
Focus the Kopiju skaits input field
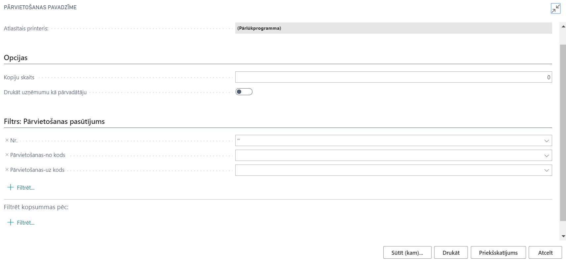click(394, 77)
